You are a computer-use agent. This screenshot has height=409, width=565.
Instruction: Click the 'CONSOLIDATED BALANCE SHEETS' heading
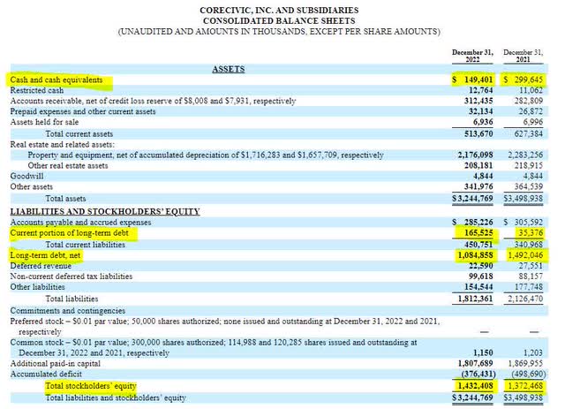(279, 21)
